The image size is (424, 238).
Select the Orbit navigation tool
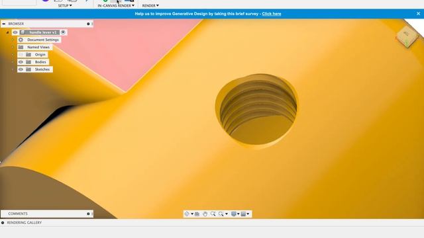[187, 214]
